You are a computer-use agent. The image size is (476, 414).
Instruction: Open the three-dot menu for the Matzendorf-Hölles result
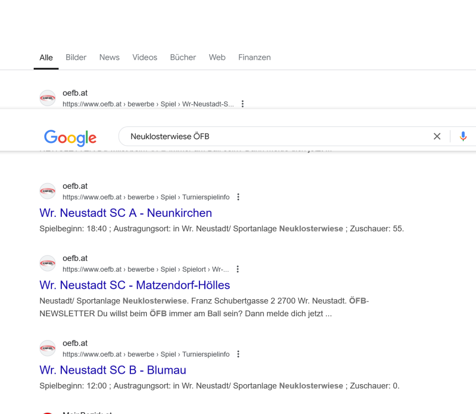click(x=237, y=269)
